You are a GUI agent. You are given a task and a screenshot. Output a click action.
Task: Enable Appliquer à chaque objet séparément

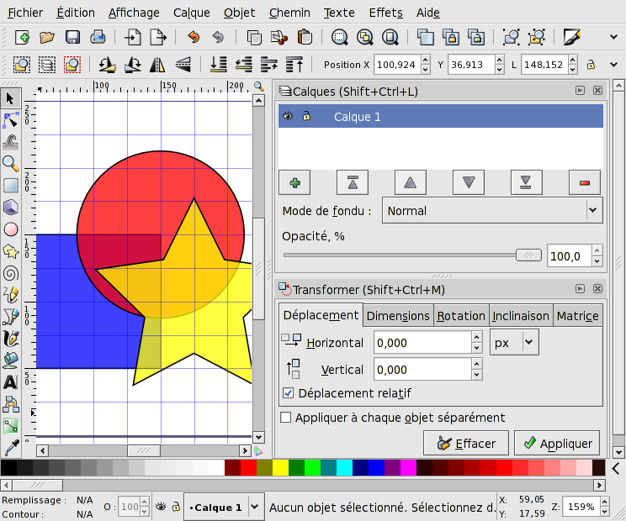click(x=286, y=417)
